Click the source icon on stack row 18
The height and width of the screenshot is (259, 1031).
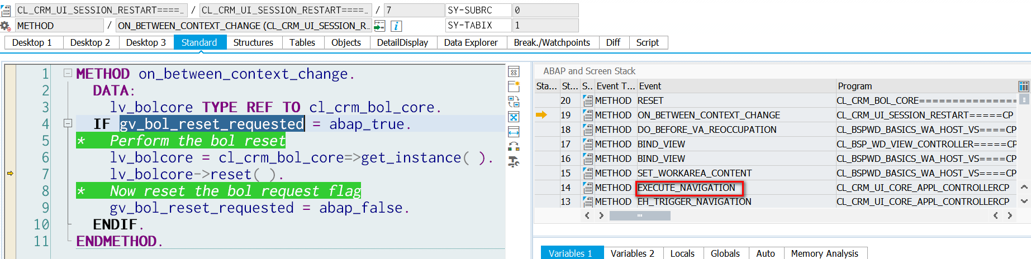(x=587, y=129)
